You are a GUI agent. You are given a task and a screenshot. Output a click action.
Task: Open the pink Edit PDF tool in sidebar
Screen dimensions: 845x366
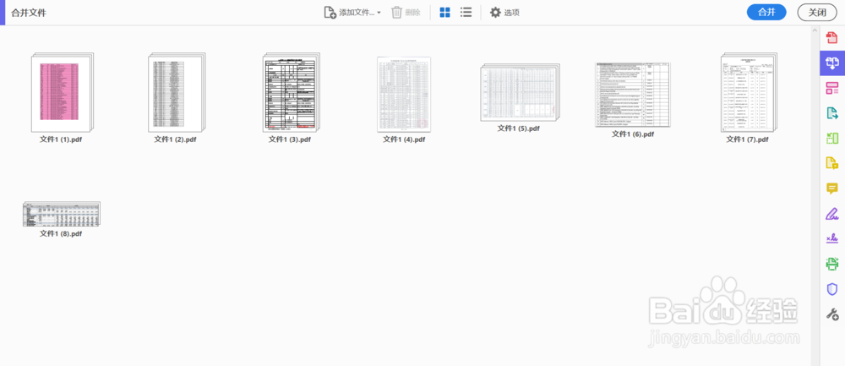coord(832,88)
